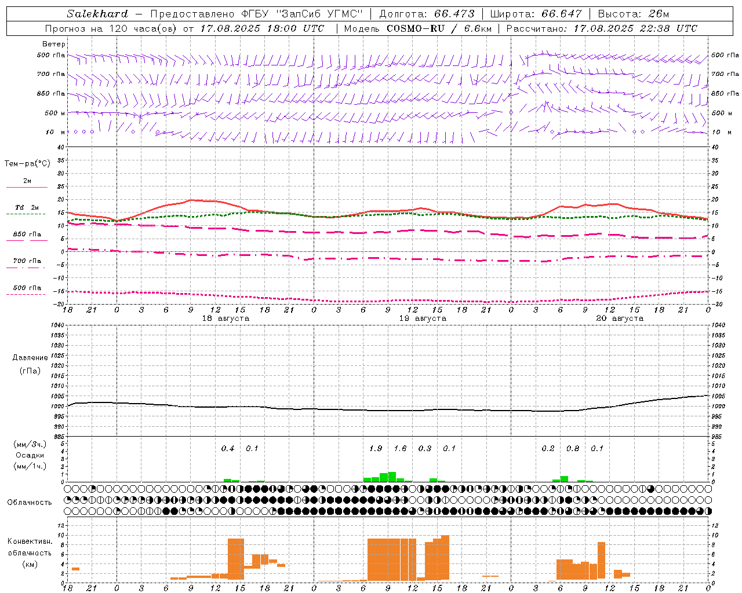Click the precipitation value "0.3"
Image resolution: width=742 pixels, height=593 pixels.
pyautogui.click(x=425, y=449)
